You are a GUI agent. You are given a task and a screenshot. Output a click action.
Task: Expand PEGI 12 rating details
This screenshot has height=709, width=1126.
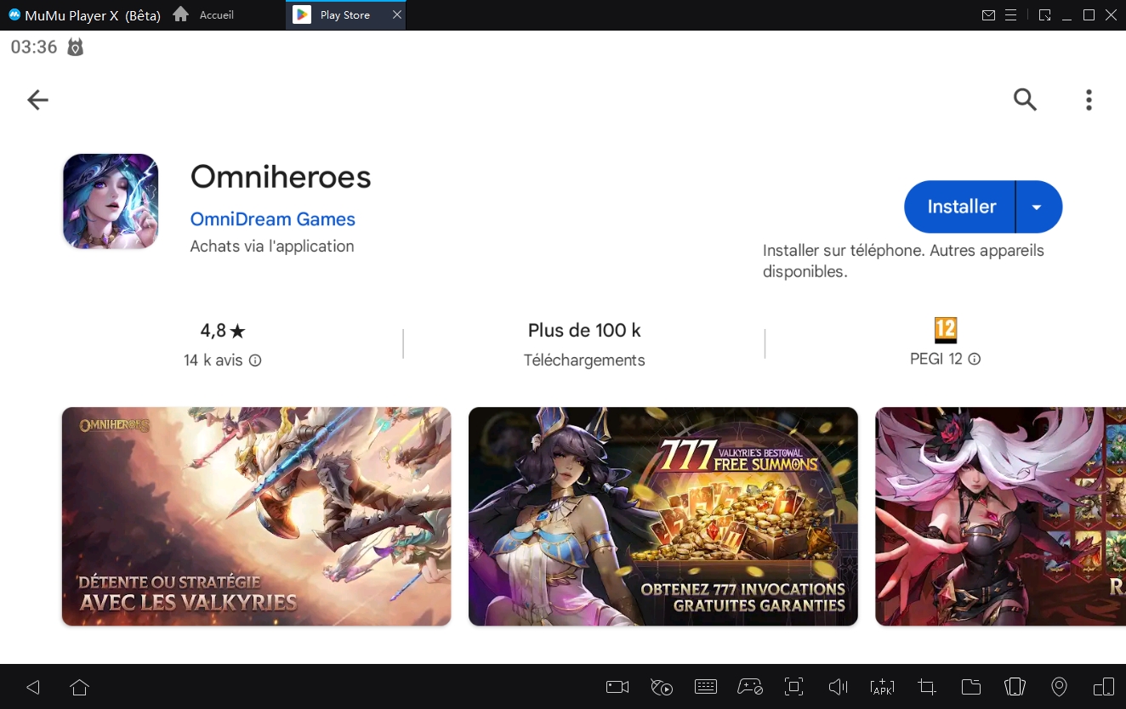[x=975, y=359]
